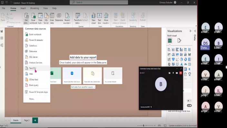Screen dimensions: 227x128
Task: Open the File menu
Action: pos(4,8)
